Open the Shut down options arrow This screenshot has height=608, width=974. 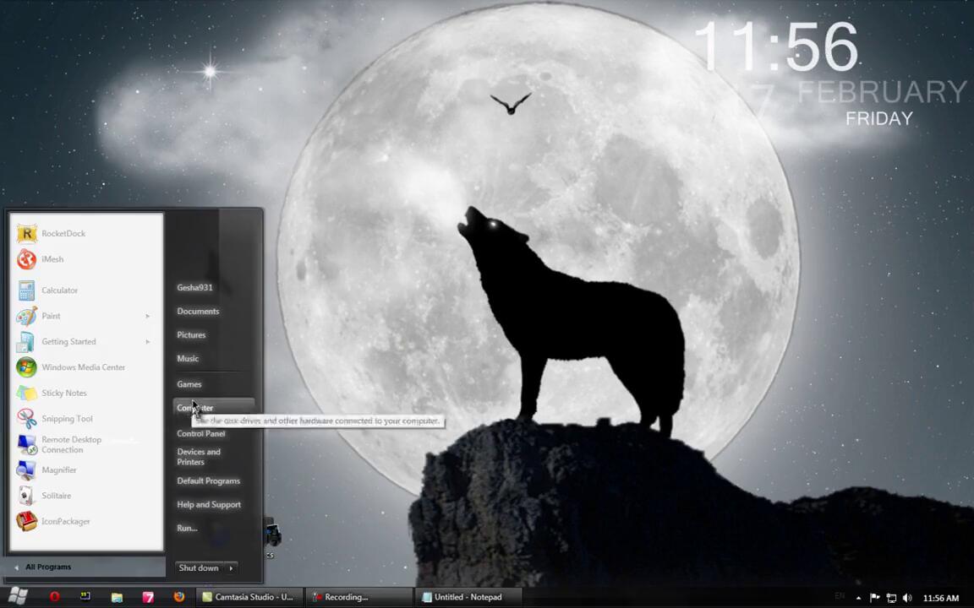tap(231, 568)
